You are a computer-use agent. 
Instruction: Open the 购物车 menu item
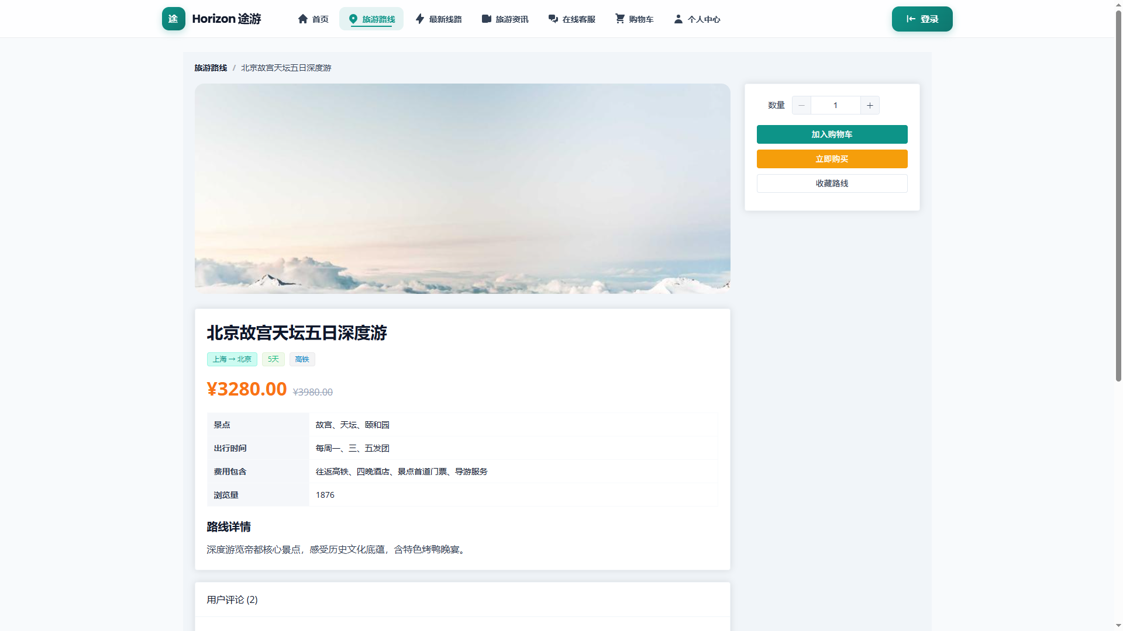634,19
